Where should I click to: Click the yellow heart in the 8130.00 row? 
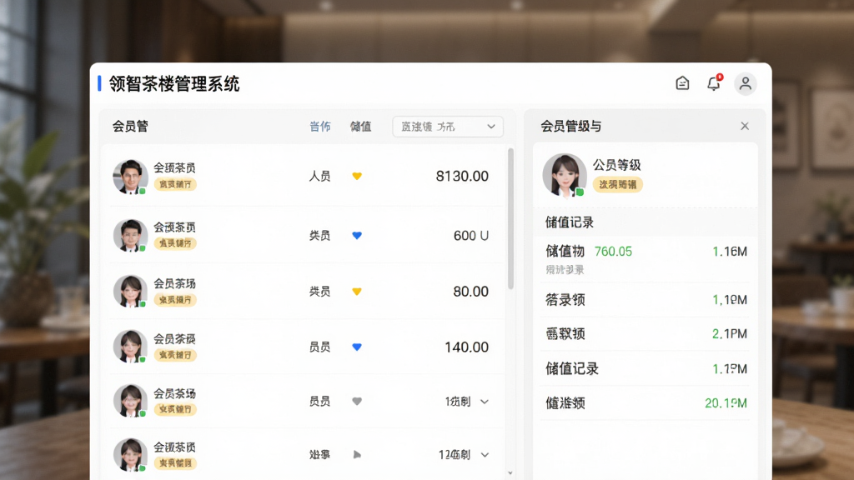(357, 176)
